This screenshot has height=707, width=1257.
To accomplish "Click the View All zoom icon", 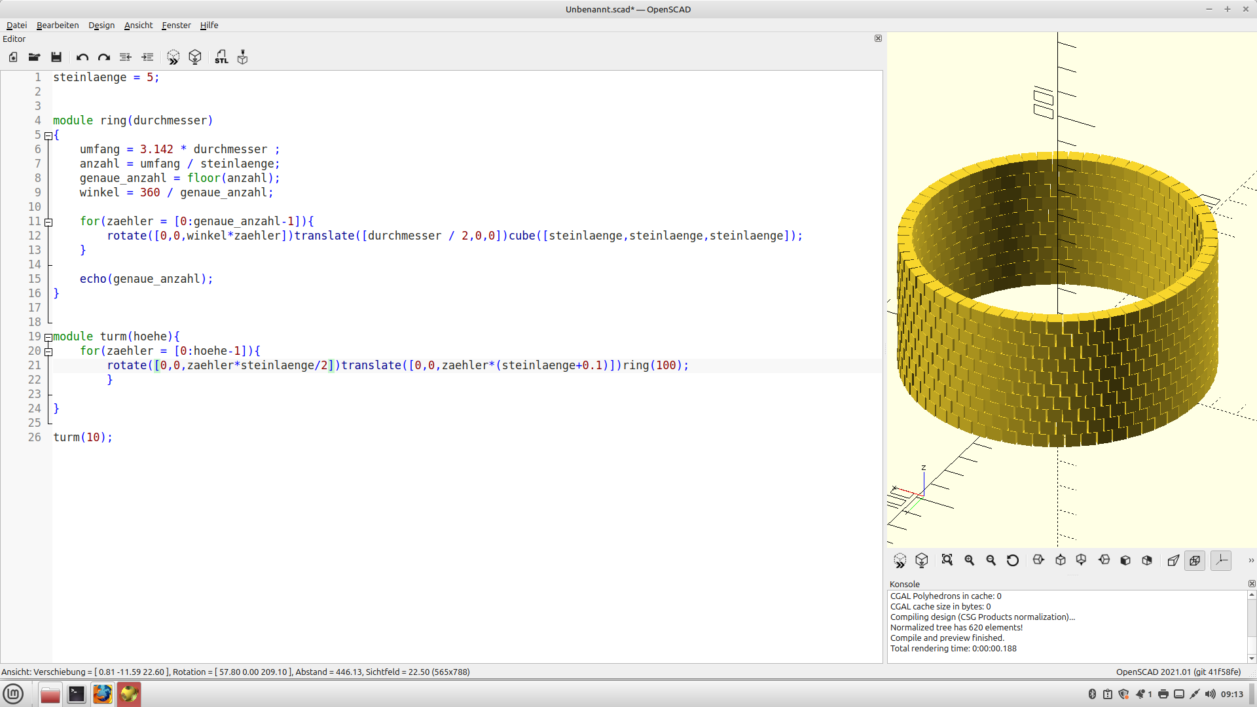I will coord(947,560).
